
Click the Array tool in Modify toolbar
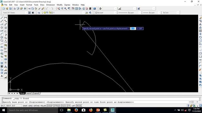[x=200, y=31]
